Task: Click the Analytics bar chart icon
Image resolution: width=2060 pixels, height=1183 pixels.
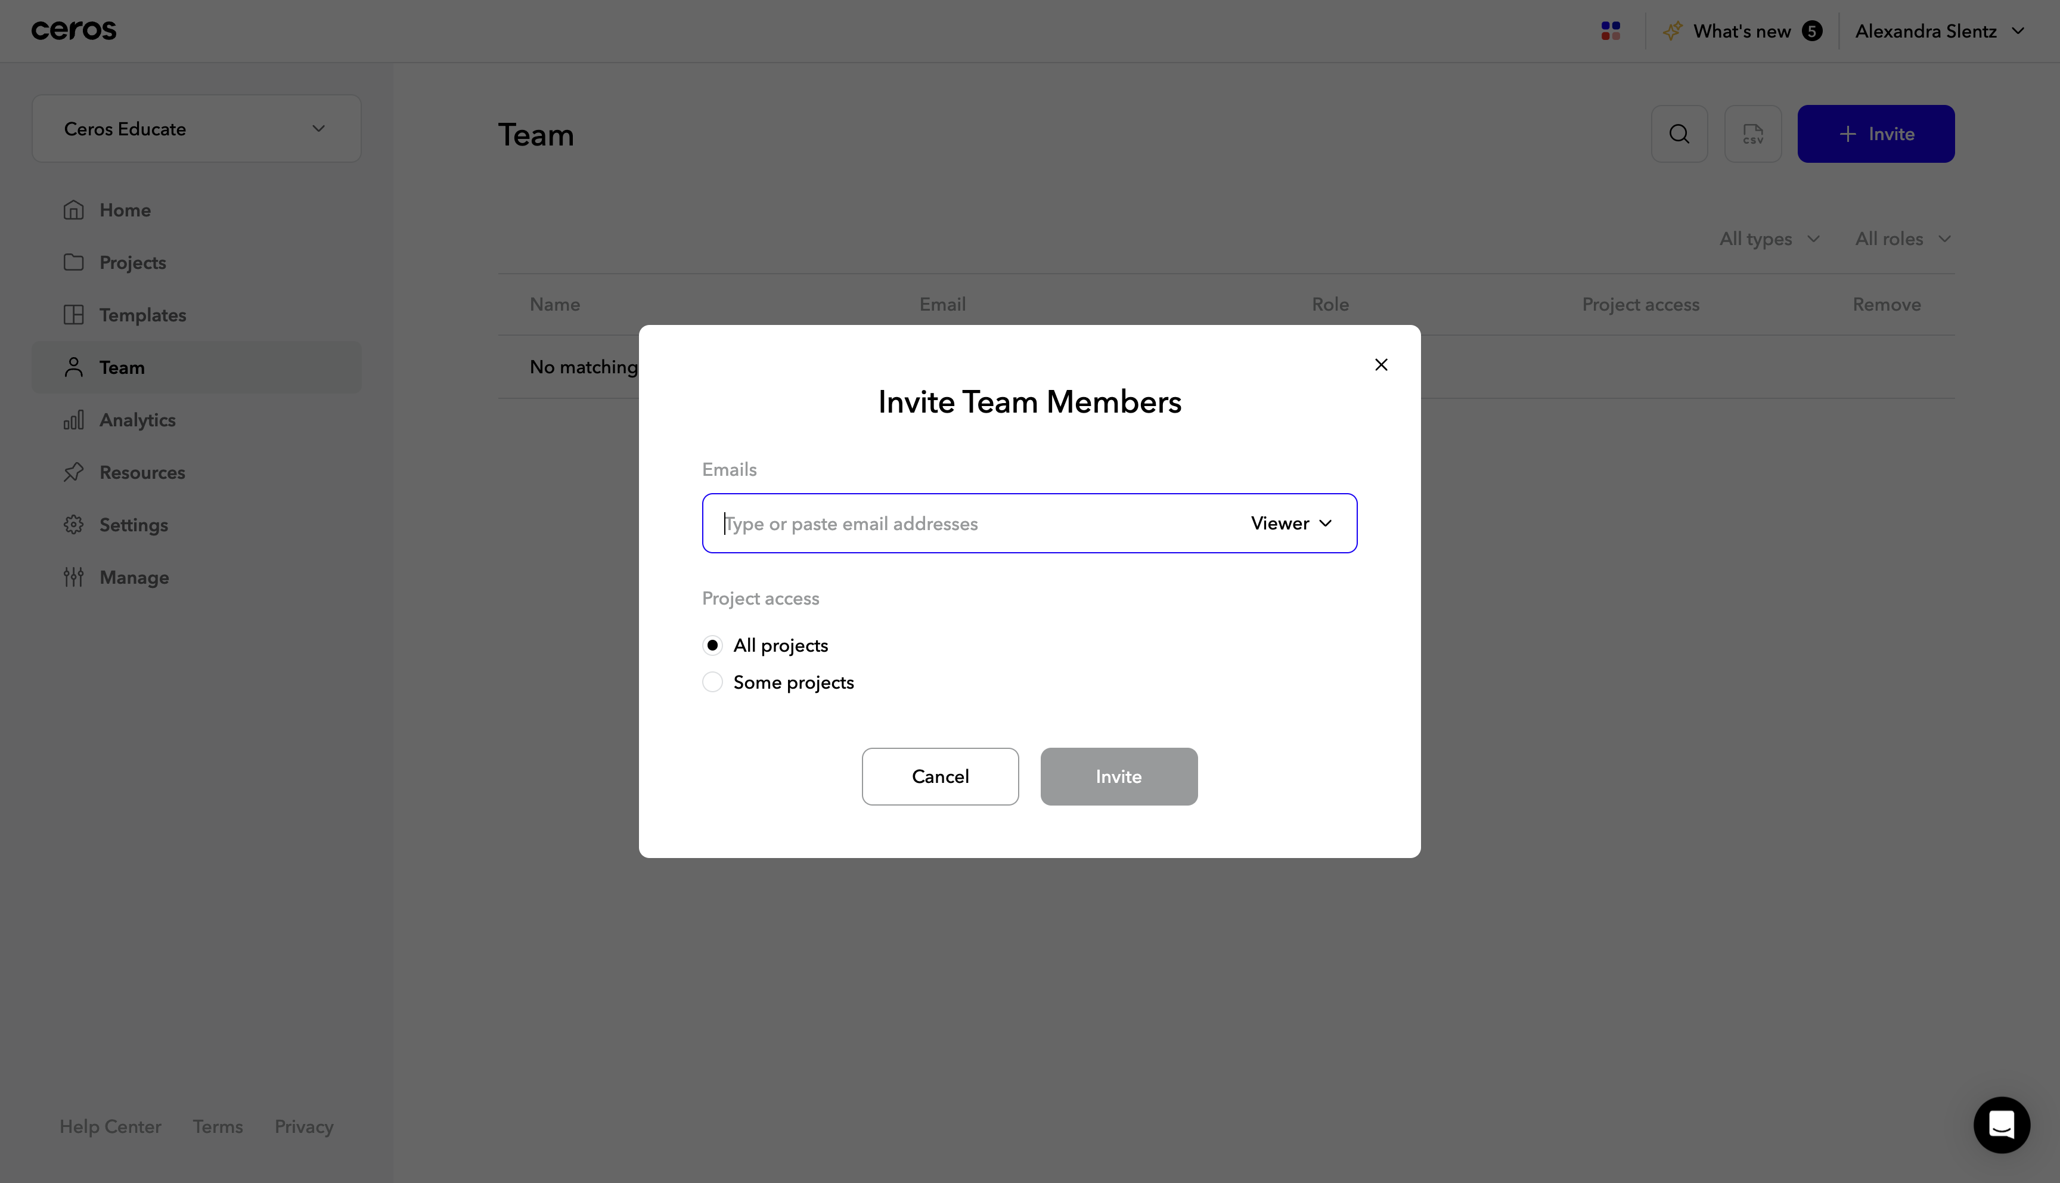Action: (x=74, y=420)
